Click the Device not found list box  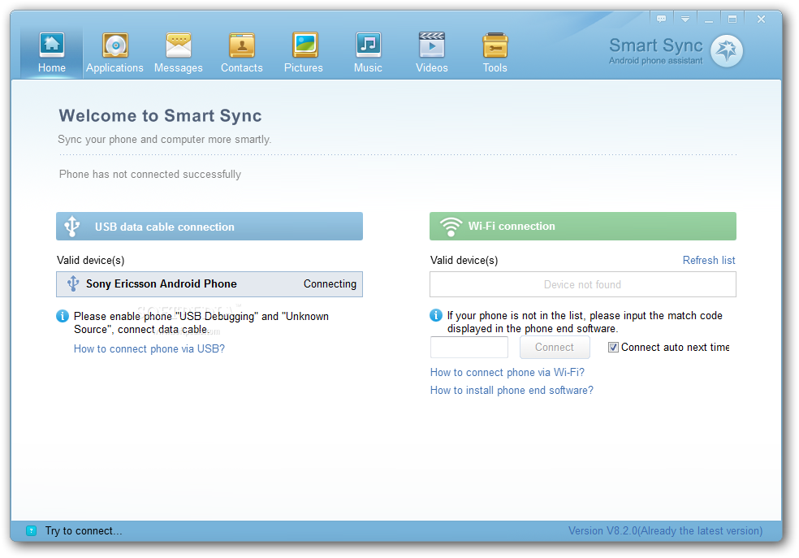click(582, 284)
